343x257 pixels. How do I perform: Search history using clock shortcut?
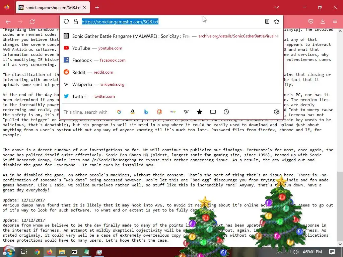[x=226, y=112]
